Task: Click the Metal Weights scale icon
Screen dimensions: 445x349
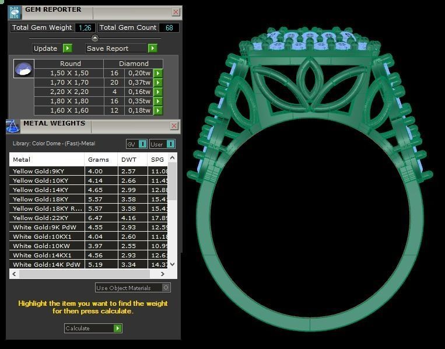Action: [x=13, y=127]
